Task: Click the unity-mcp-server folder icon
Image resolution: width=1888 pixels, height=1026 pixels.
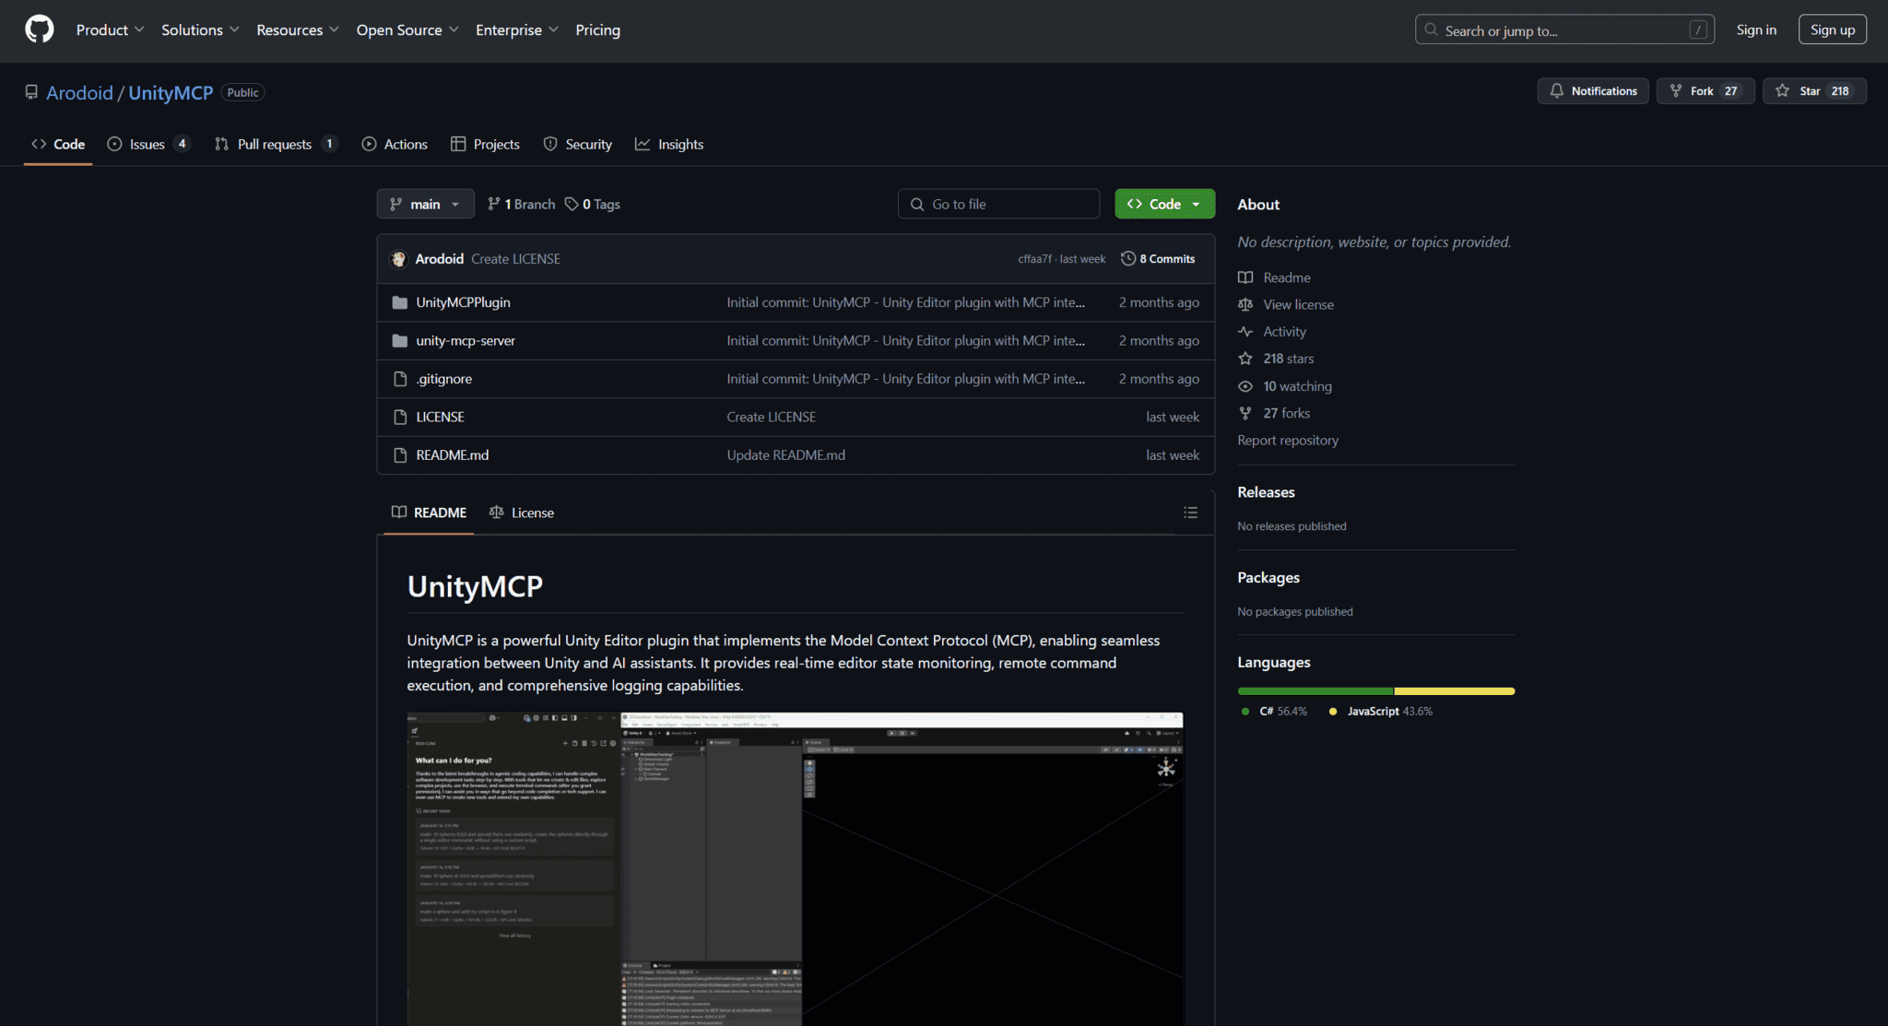Action: (400, 341)
